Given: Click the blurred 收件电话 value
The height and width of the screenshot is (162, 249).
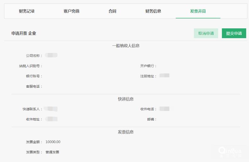Looking at the screenshot, I should click(164, 109).
